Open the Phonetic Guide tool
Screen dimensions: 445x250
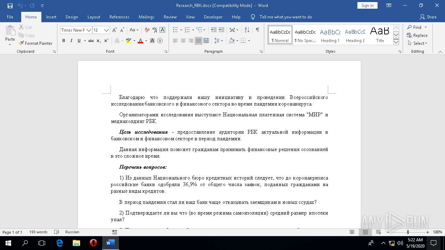(x=155, y=30)
